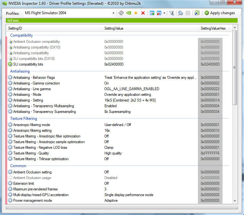
Task: Click the shield icon beside Ambient Occlusion compatibility
Action: [x=10, y=42]
